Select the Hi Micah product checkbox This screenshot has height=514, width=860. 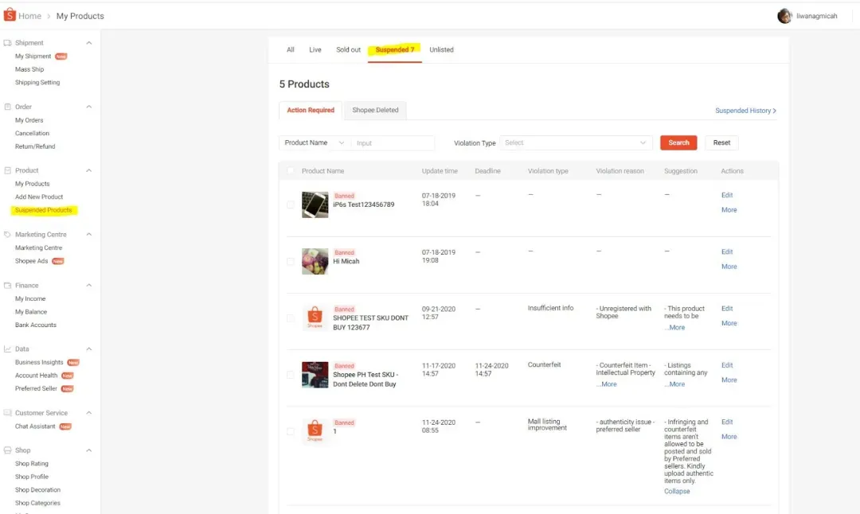291,262
